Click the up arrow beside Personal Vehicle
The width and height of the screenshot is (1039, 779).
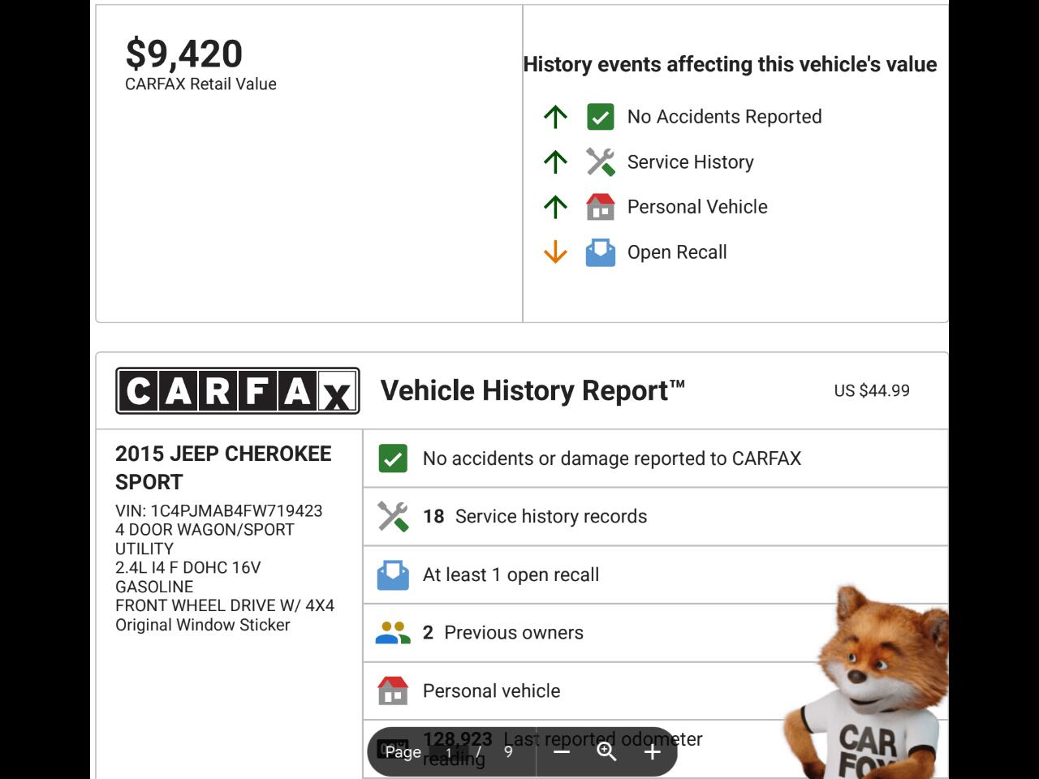point(555,207)
